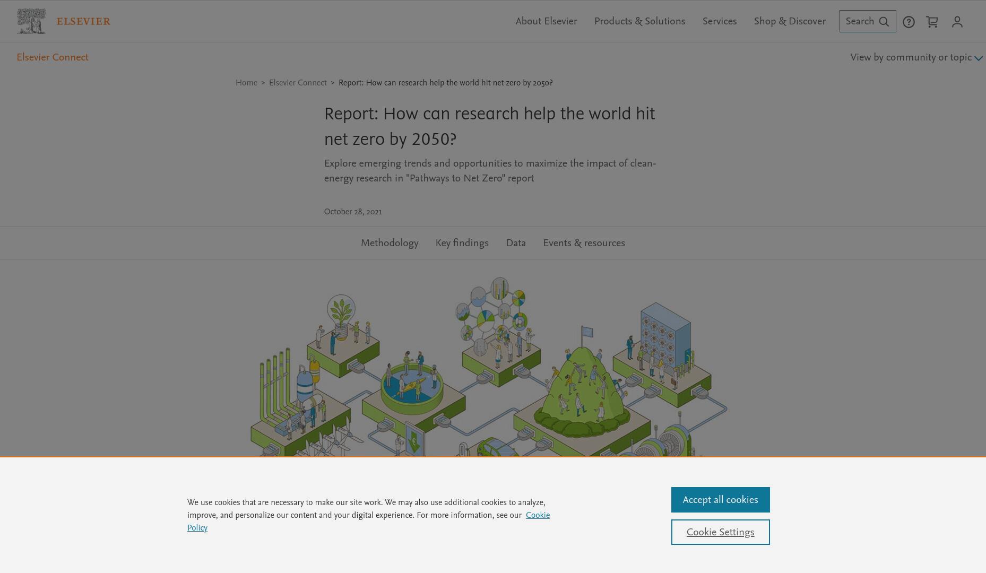Screen dimensions: 986x573
Task: Click the Elsevier tree logo
Action: click(31, 21)
